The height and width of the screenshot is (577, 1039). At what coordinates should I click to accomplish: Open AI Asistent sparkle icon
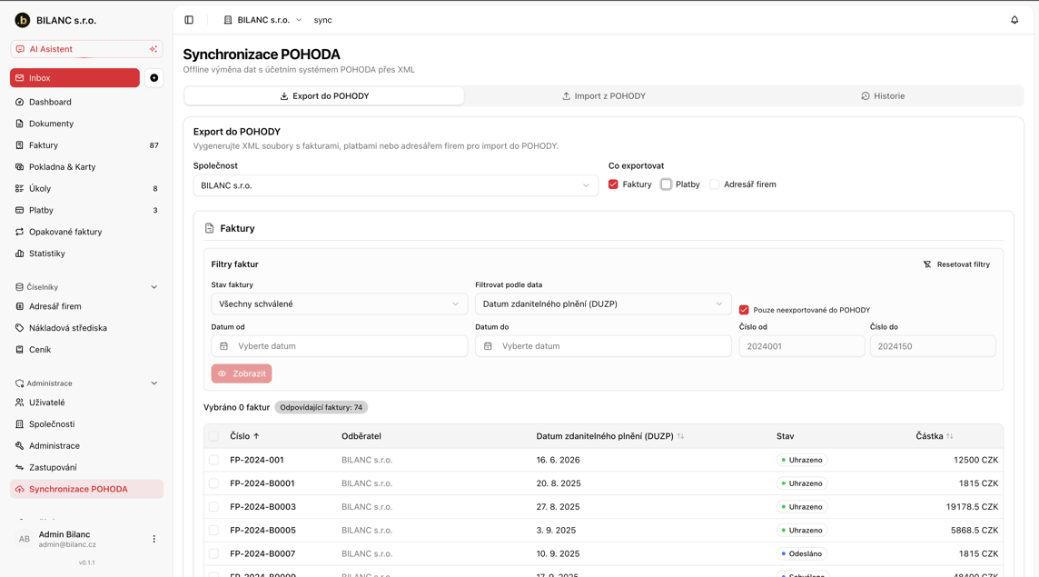coord(153,49)
